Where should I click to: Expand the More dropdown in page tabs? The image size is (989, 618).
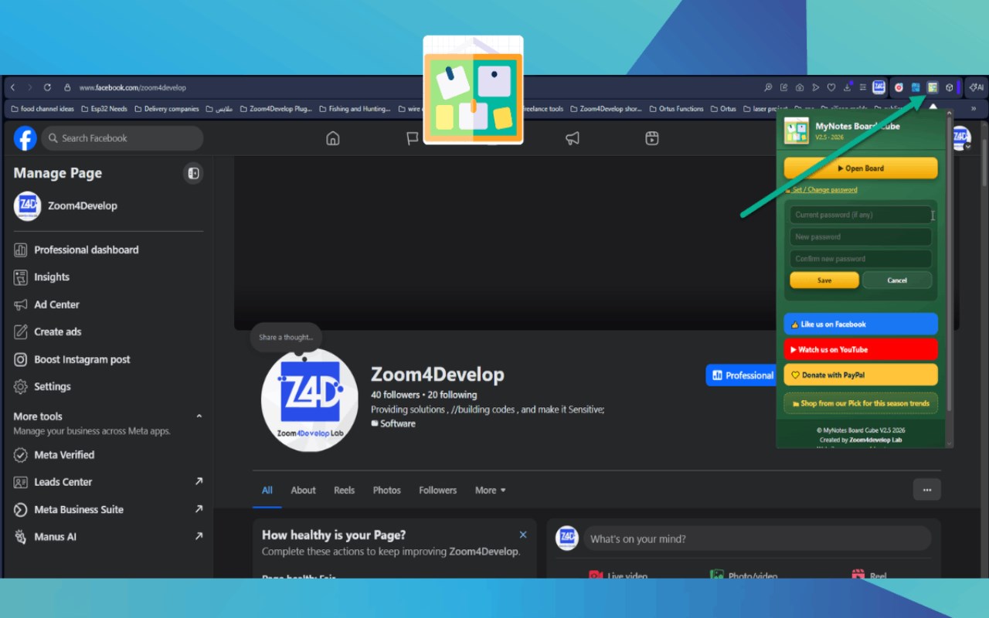pos(491,491)
